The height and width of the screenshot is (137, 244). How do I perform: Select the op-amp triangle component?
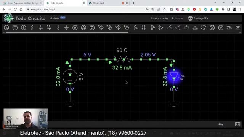pyautogui.click(x=161, y=28)
